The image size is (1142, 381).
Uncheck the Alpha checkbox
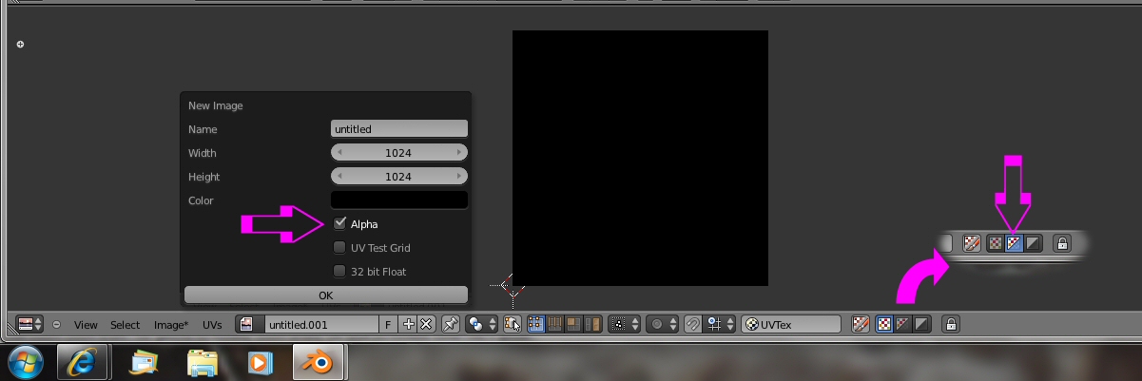[339, 224]
